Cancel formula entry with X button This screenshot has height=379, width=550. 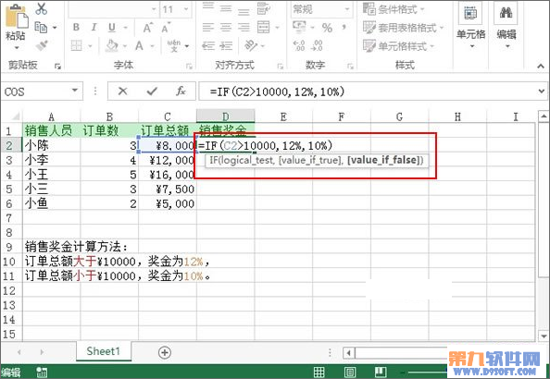123,92
